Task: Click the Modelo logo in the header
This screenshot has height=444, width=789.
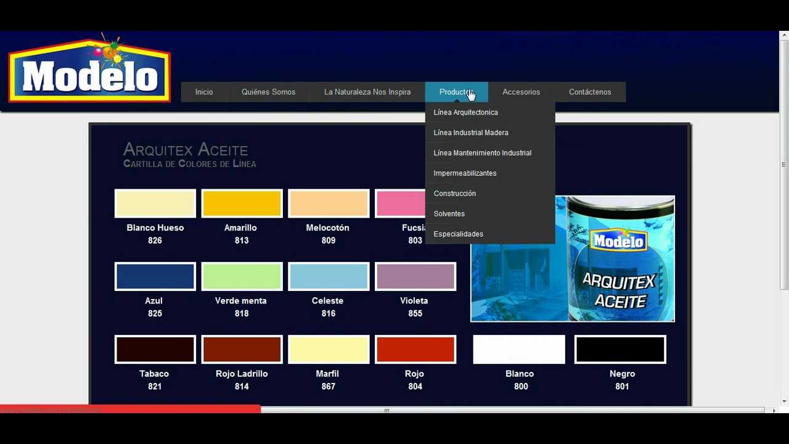Action: 89,68
